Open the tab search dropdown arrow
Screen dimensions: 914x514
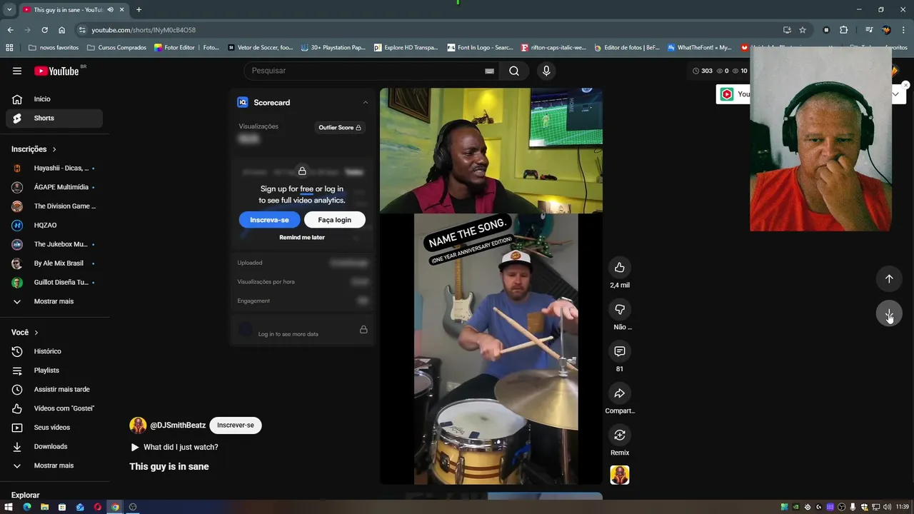(x=9, y=10)
